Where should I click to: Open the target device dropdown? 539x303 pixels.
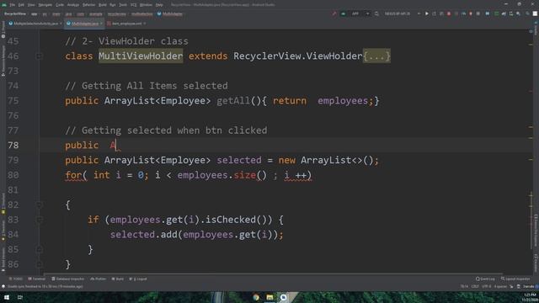pos(402,13)
